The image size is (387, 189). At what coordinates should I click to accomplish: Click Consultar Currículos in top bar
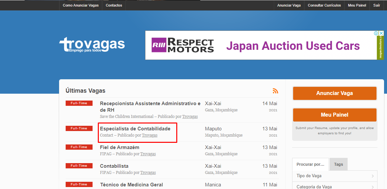click(x=324, y=5)
